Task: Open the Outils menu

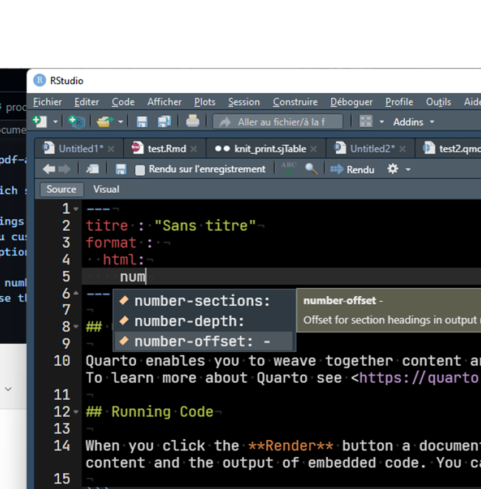Action: [x=438, y=102]
